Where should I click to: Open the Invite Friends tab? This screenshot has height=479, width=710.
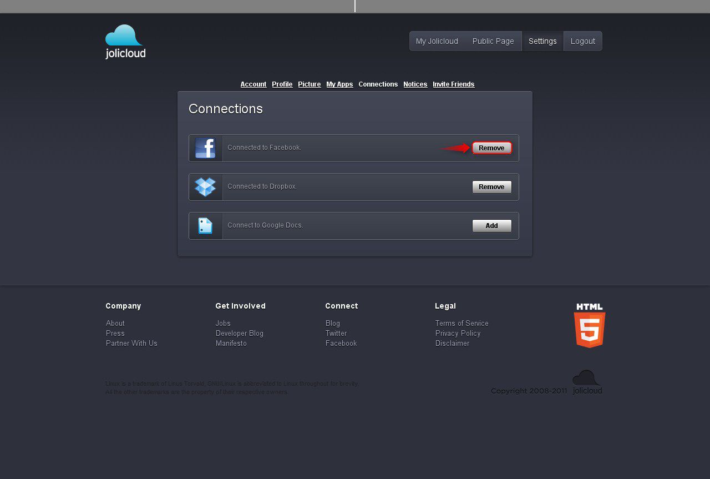tap(453, 84)
